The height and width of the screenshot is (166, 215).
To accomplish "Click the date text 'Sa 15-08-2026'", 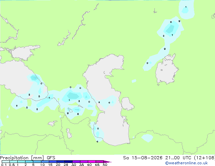I will pos(143,158).
